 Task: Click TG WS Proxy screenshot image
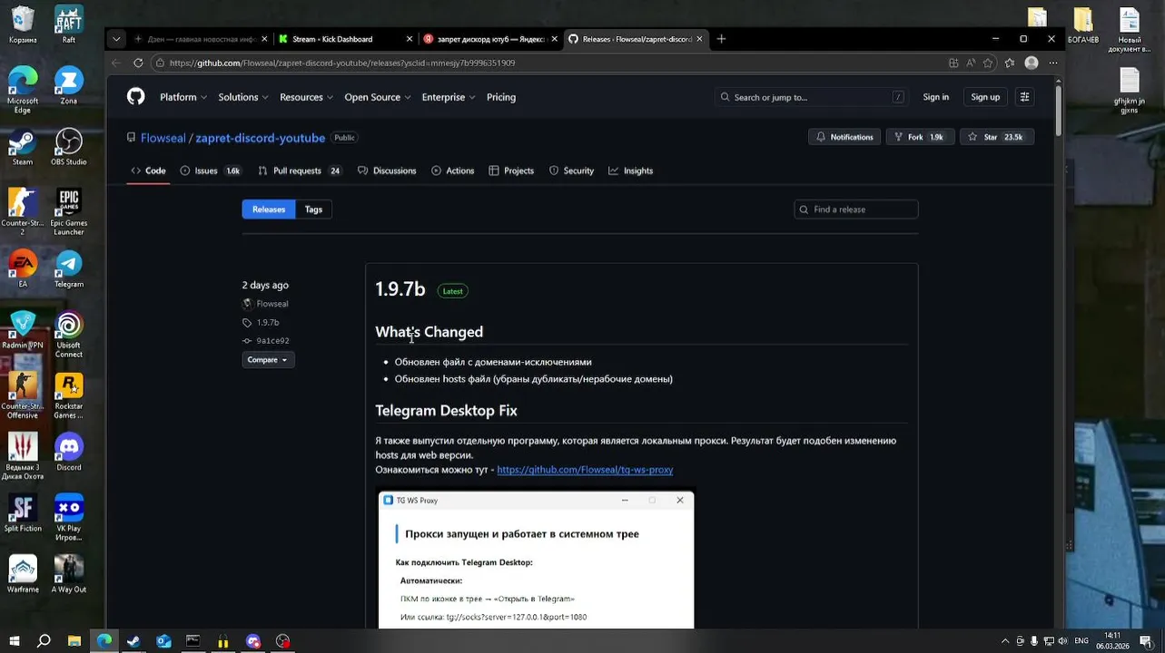tap(536, 560)
